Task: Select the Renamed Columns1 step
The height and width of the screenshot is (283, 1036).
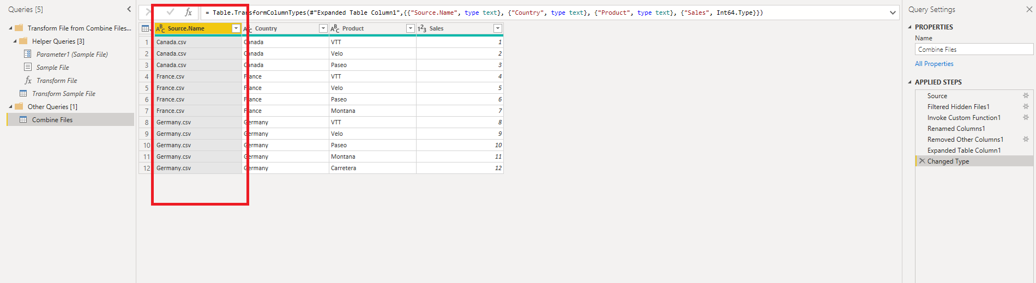Action: [956, 129]
